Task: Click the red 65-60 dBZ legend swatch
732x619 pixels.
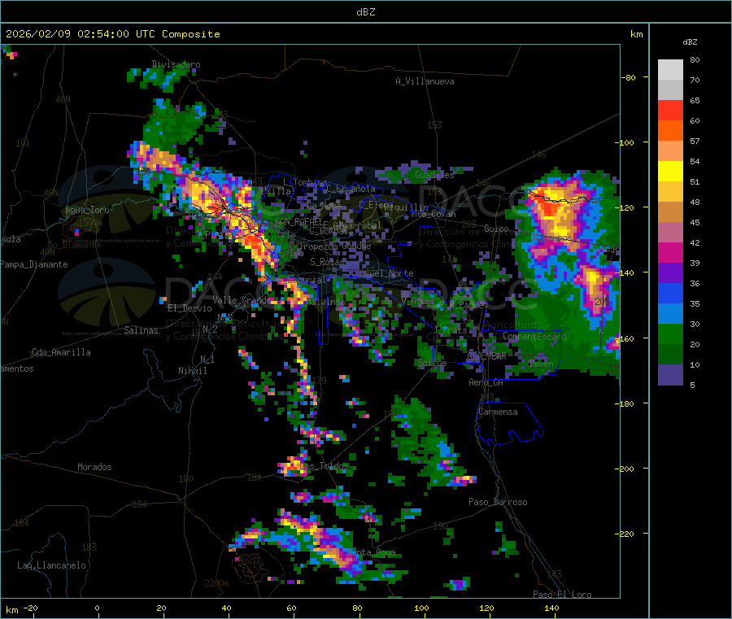Action: pyautogui.click(x=670, y=110)
